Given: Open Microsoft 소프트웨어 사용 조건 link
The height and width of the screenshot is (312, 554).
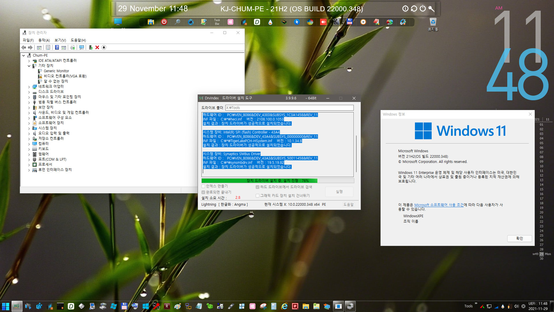Looking at the screenshot, I should tap(439, 205).
